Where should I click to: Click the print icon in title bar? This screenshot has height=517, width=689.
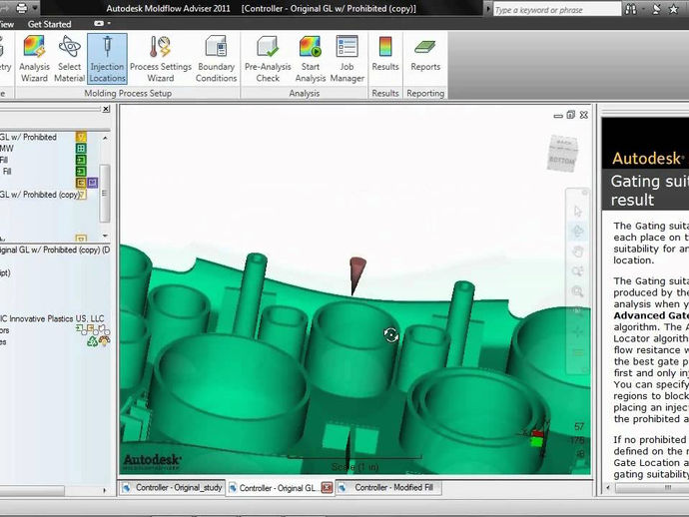coord(21,8)
